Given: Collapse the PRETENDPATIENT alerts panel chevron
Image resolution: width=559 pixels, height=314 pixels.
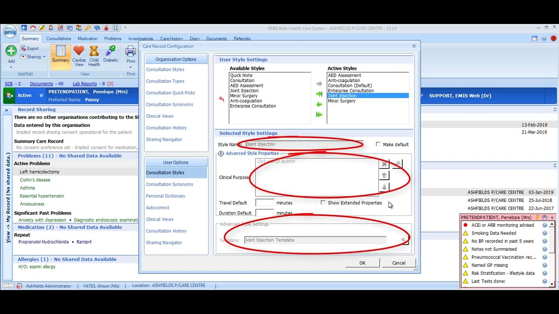Looking at the screenshot, I should [x=552, y=217].
